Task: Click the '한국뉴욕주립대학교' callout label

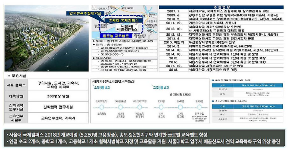Action: (x=85, y=13)
